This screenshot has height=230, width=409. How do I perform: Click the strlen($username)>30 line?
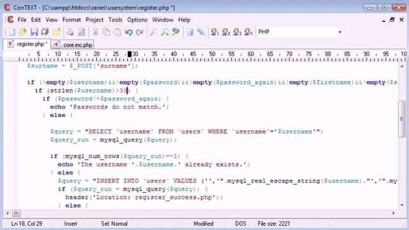click(87, 91)
